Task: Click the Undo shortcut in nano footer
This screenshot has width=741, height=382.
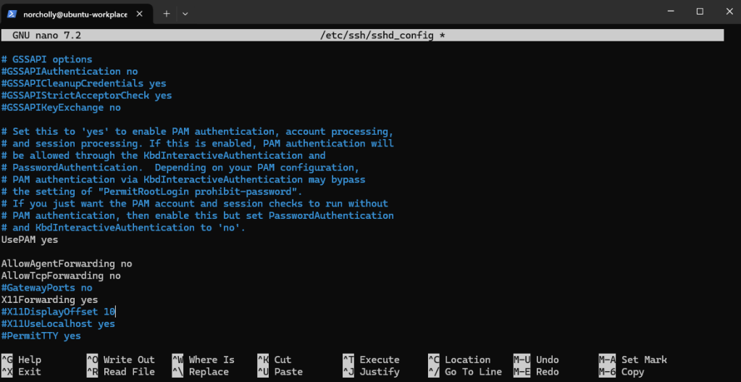Action: pos(546,360)
